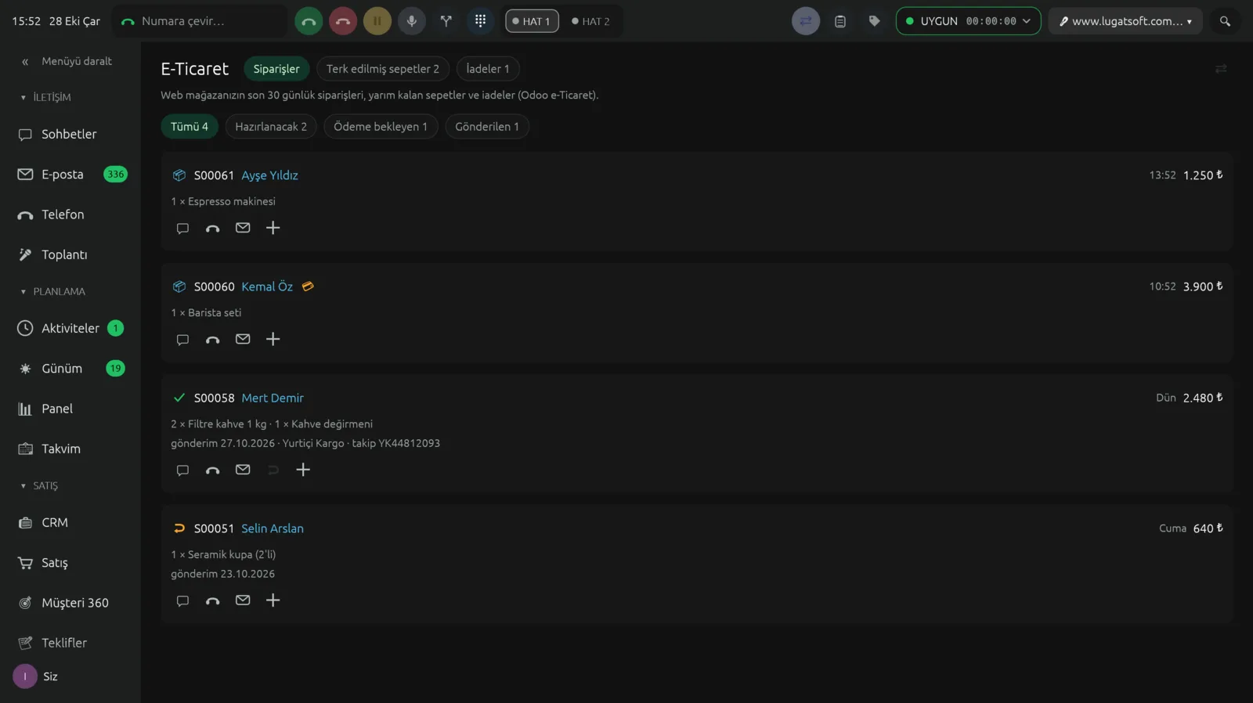
Task: Click email icon for order S00060
Action: (x=243, y=339)
